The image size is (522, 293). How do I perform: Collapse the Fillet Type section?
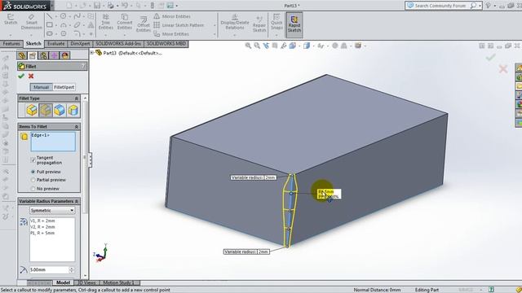tap(76, 98)
